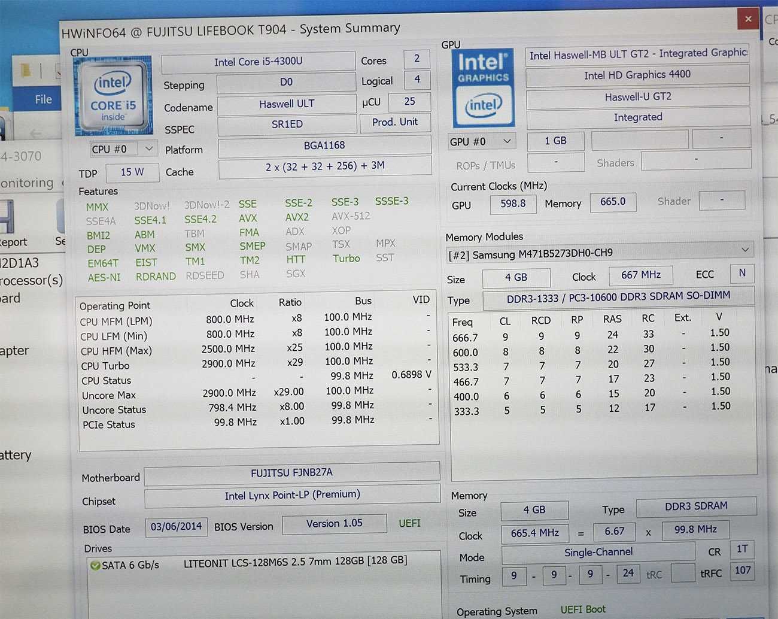Image resolution: width=778 pixels, height=619 pixels.
Task: Click the GPU memory clock value 665.0
Action: pyautogui.click(x=613, y=202)
